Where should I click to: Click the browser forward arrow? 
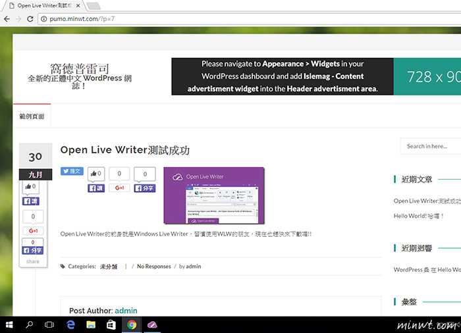[18, 19]
